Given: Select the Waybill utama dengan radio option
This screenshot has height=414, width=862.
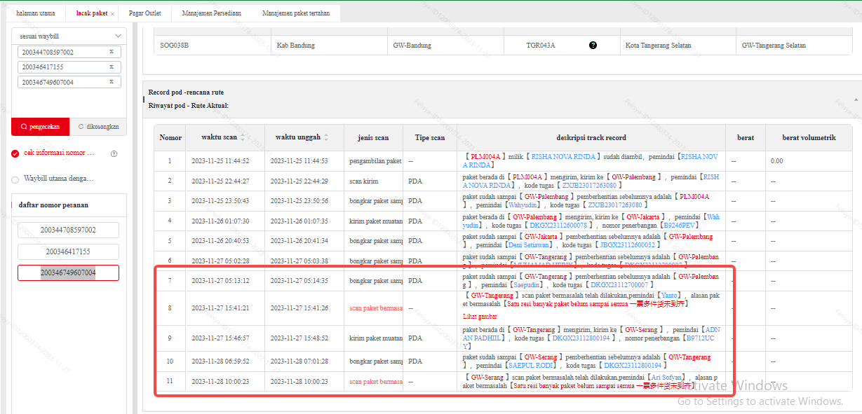Looking at the screenshot, I should point(15,179).
